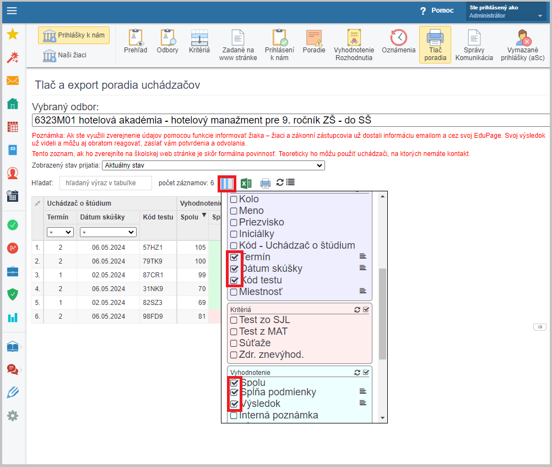Check all columns in Kritériá section
Screen dimensions: 552x467
coord(366,309)
